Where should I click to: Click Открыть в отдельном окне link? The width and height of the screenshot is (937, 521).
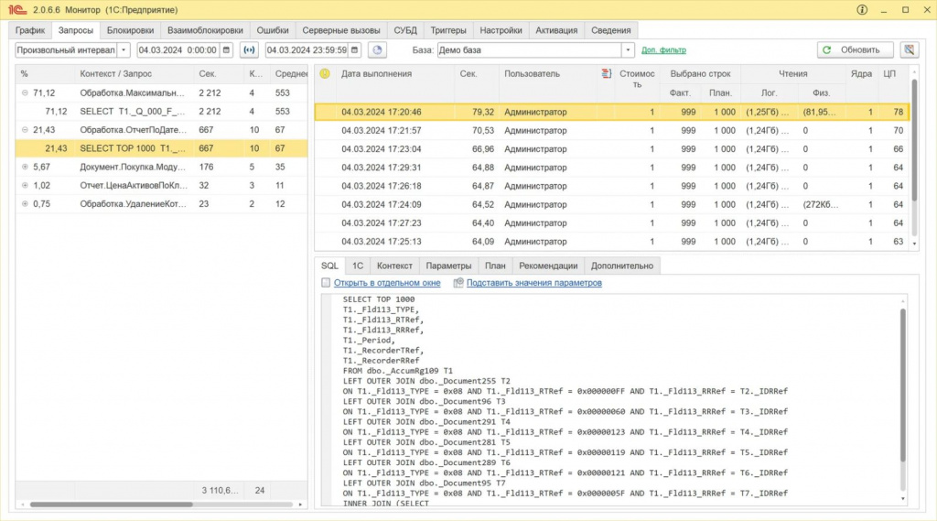387,283
